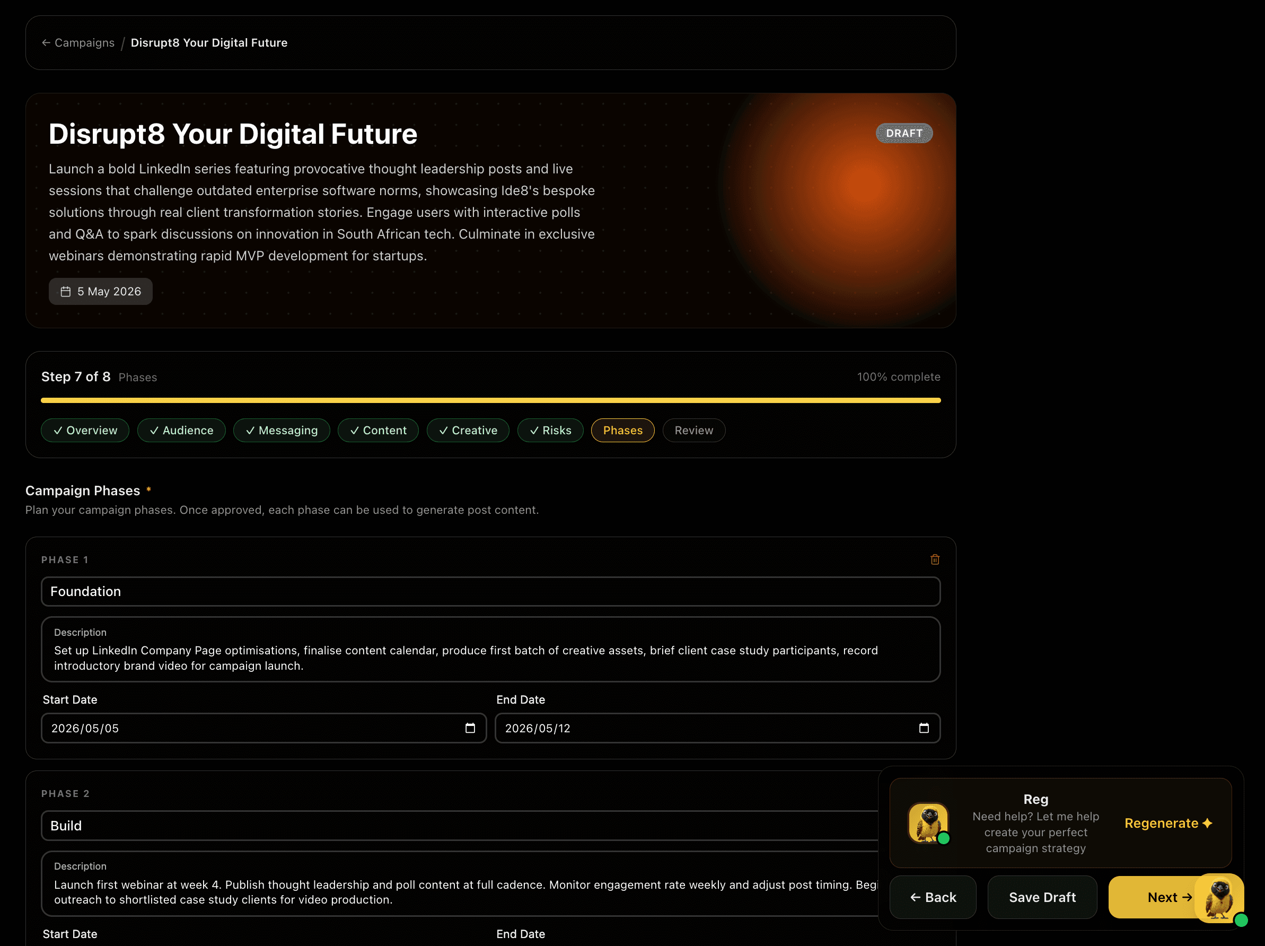The image size is (1265, 946).
Task: Jump to the Overview step
Action: point(85,431)
